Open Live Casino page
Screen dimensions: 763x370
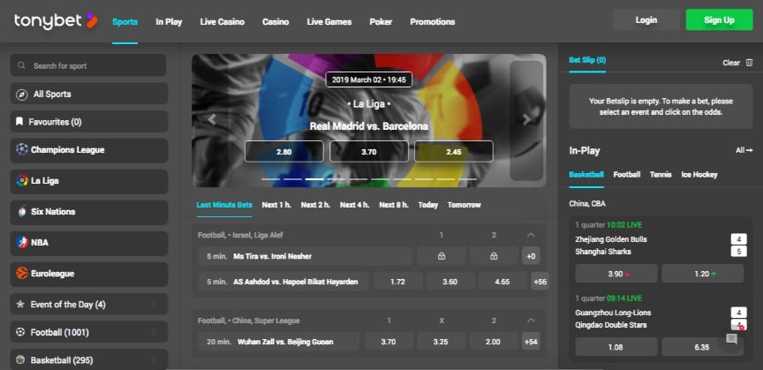(x=222, y=22)
